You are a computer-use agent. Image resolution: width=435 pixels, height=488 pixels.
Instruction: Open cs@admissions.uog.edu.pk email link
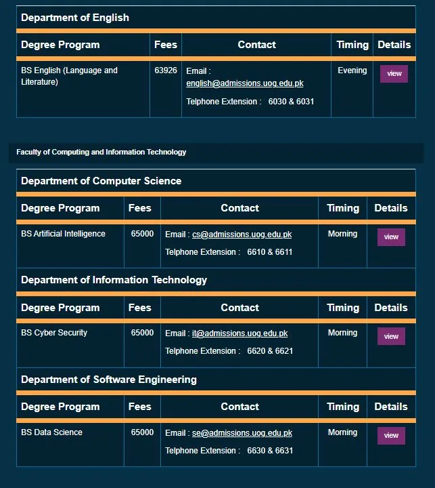coord(242,235)
